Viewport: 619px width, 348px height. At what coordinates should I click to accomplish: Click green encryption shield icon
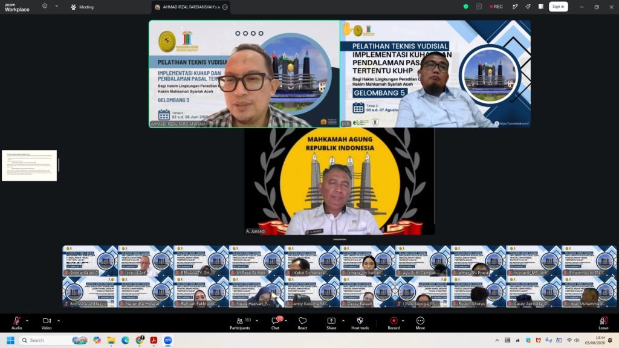pos(466,7)
